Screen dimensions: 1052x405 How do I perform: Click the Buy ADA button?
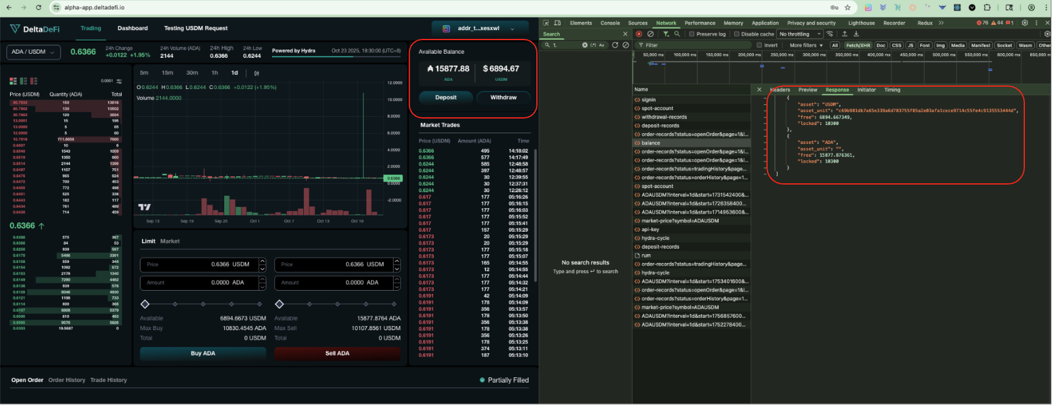point(203,353)
